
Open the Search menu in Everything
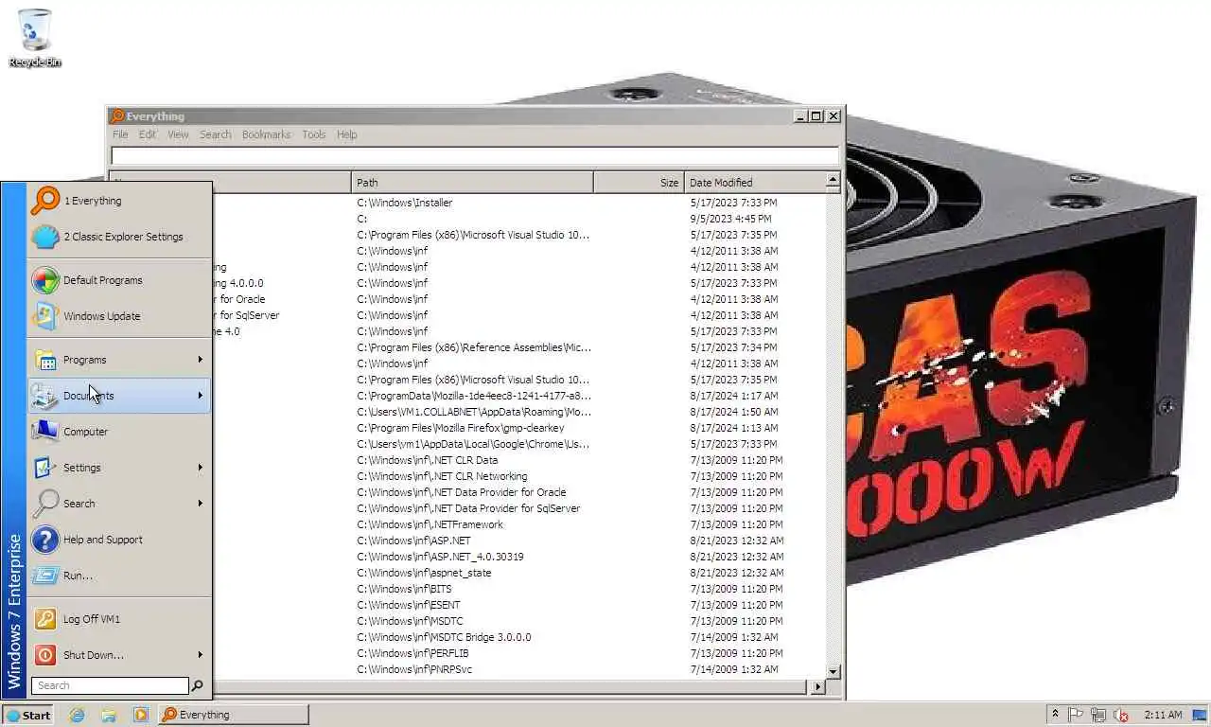[215, 134]
